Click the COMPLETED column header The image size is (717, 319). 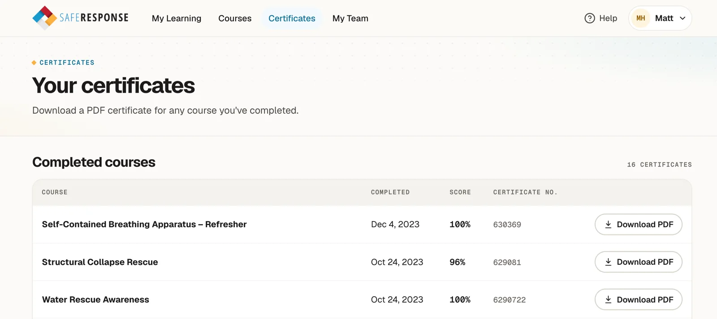[390, 192]
